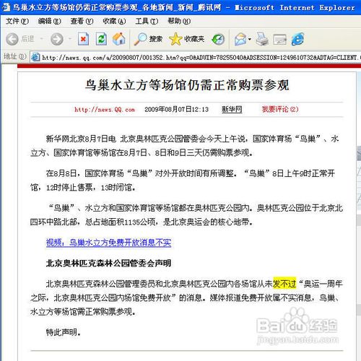Click the Mail envelope icon
Viewport: 361px width, 361px height.
point(240,39)
